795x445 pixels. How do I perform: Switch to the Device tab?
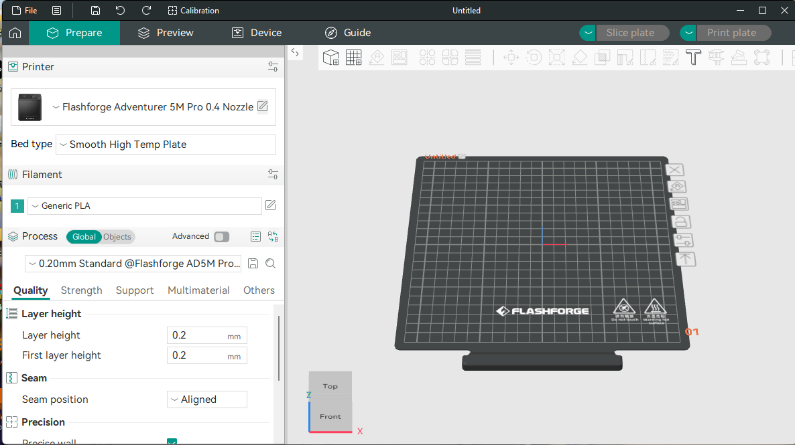(257, 33)
